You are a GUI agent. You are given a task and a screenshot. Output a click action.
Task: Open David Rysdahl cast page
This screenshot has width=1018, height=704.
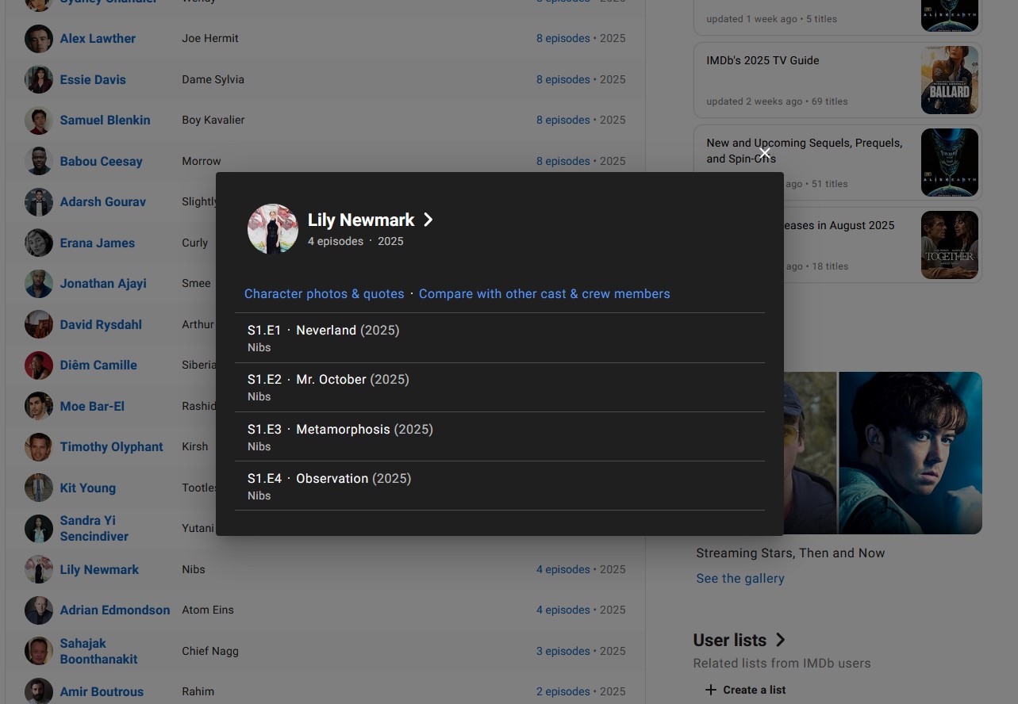[x=101, y=324]
